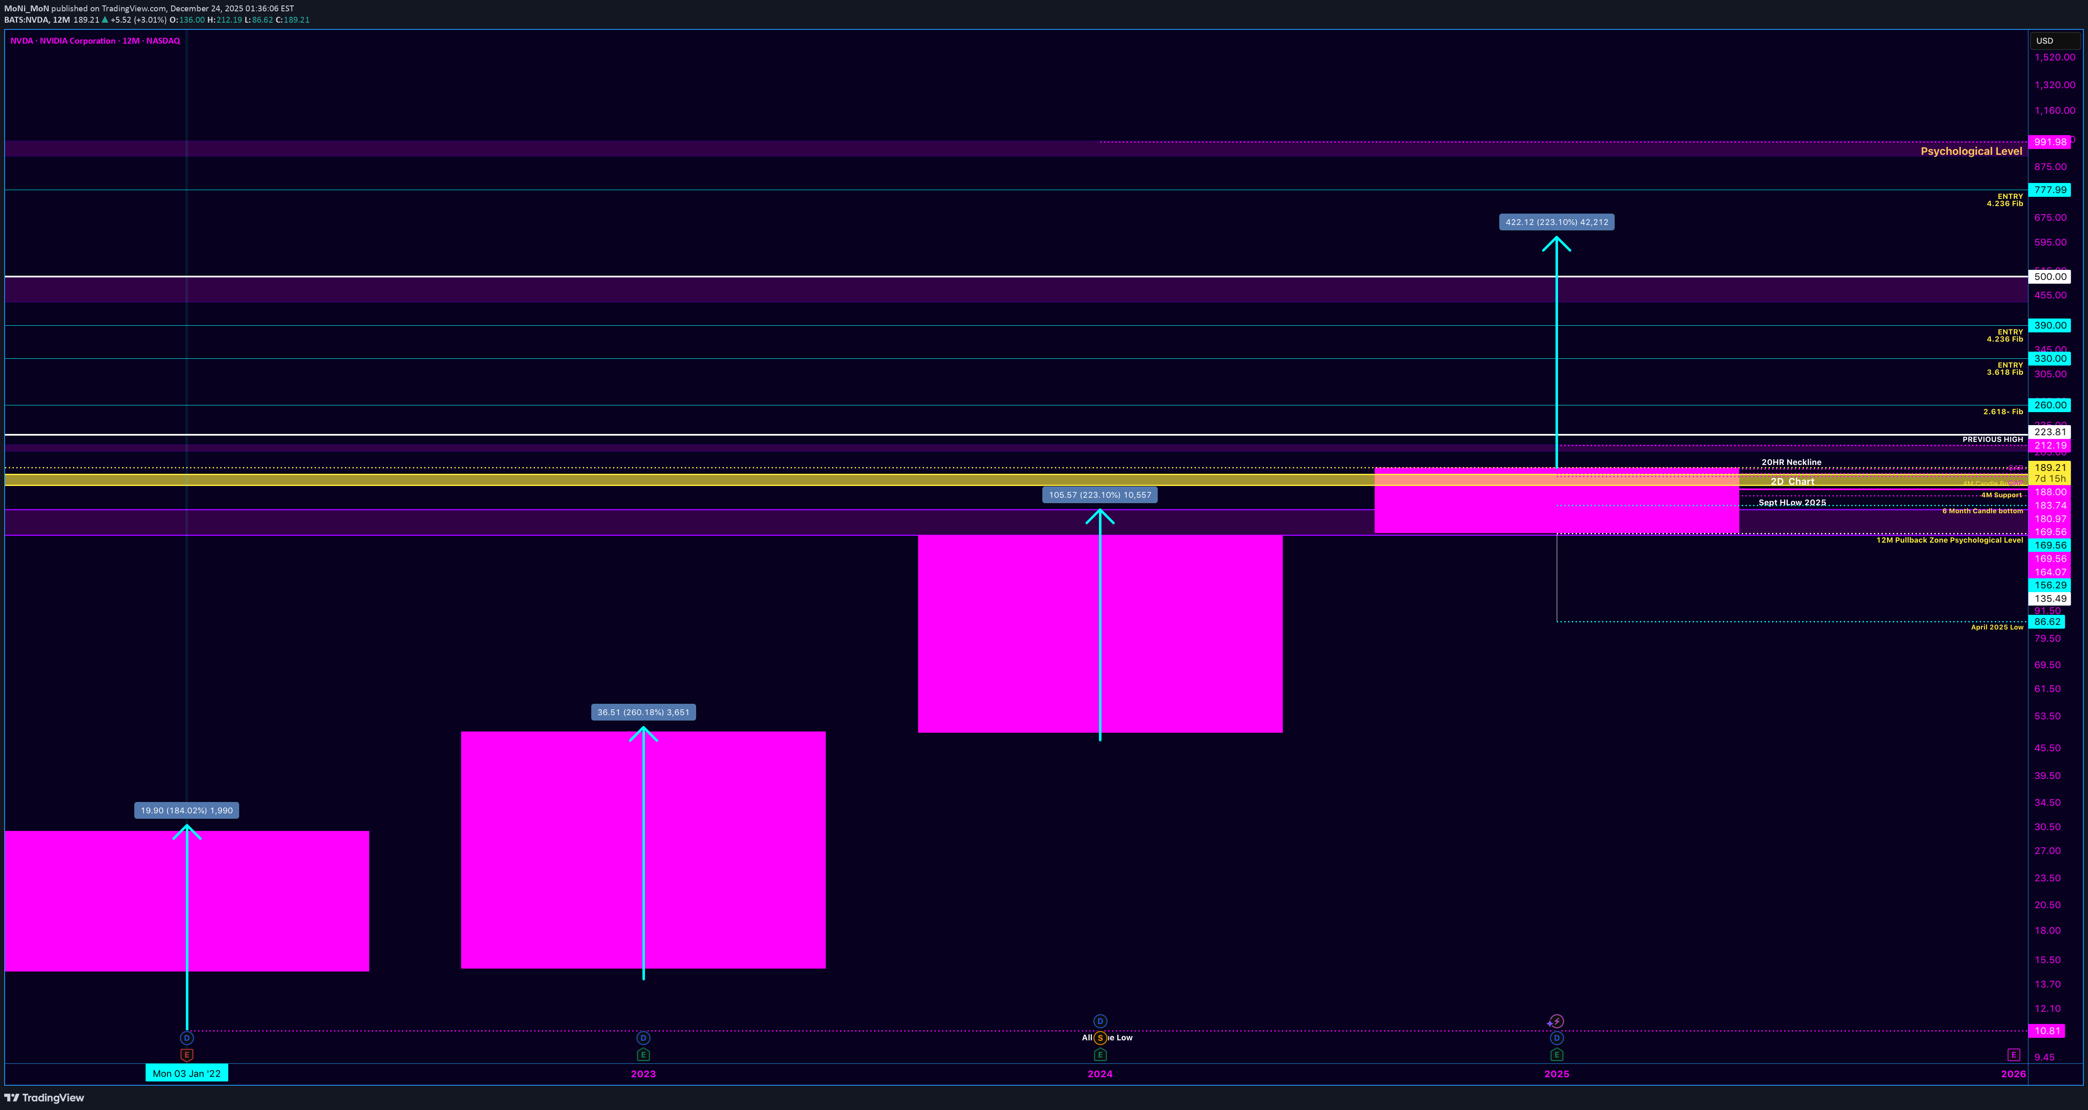2088x1110 pixels.
Task: Click the dividend D marker above 2023
Action: click(x=643, y=1038)
